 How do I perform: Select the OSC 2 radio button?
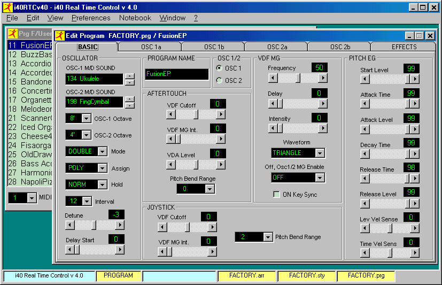click(x=219, y=81)
